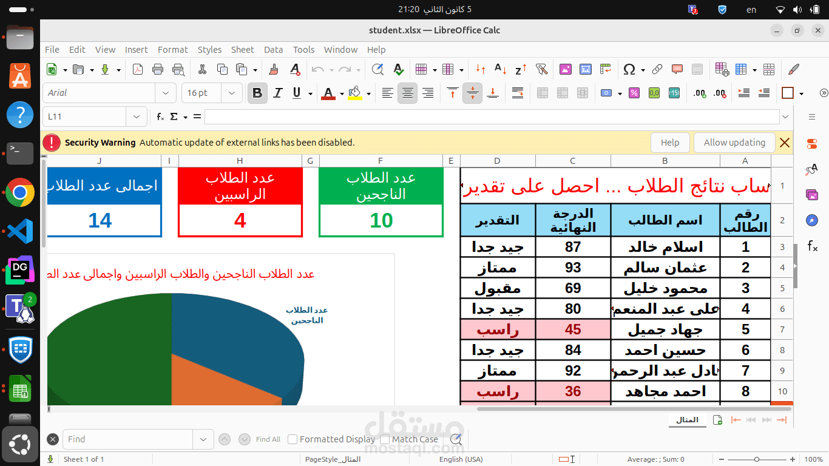This screenshot has height=466, width=829.
Task: Format cells as percent
Action: coord(634,93)
